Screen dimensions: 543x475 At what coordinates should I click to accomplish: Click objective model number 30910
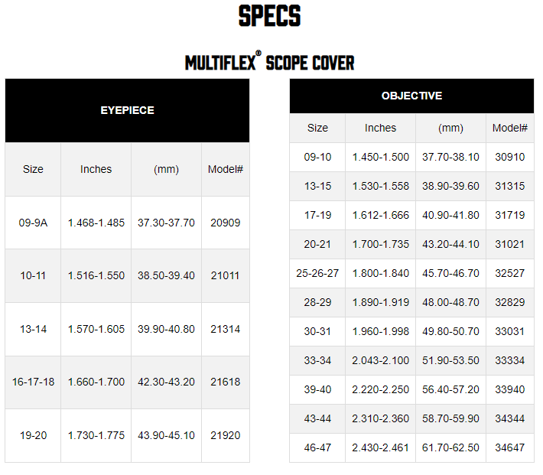coord(510,157)
